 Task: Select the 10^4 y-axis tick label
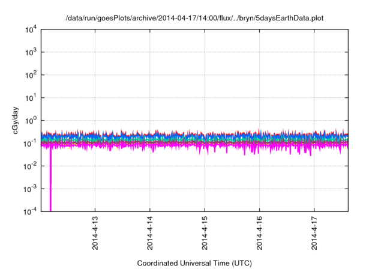[x=31, y=29]
